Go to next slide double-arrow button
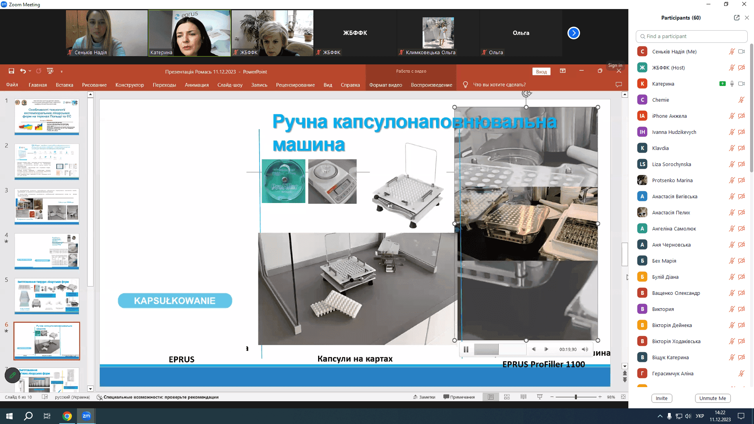 625,380
